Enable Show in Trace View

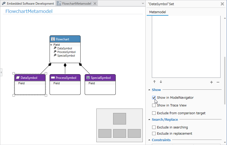click(x=154, y=105)
